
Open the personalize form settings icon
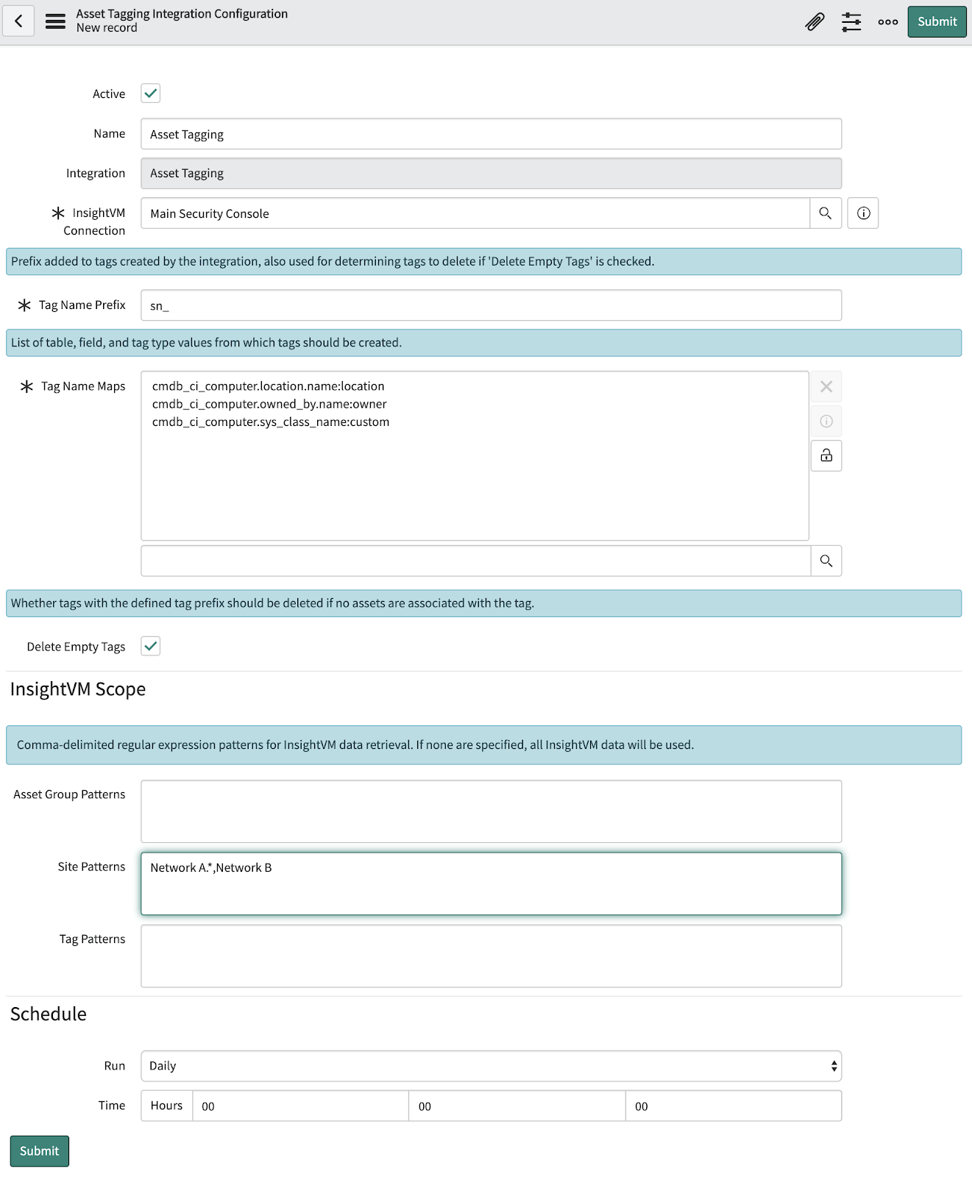coord(851,22)
